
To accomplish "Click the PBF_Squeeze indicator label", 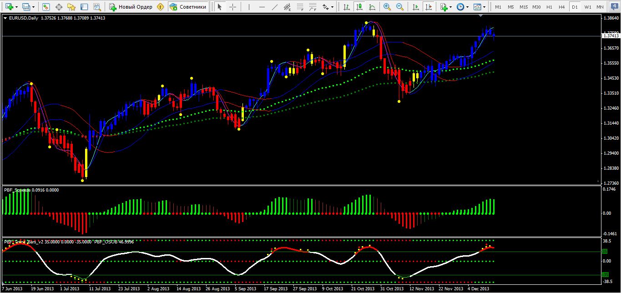I will click(x=17, y=190).
